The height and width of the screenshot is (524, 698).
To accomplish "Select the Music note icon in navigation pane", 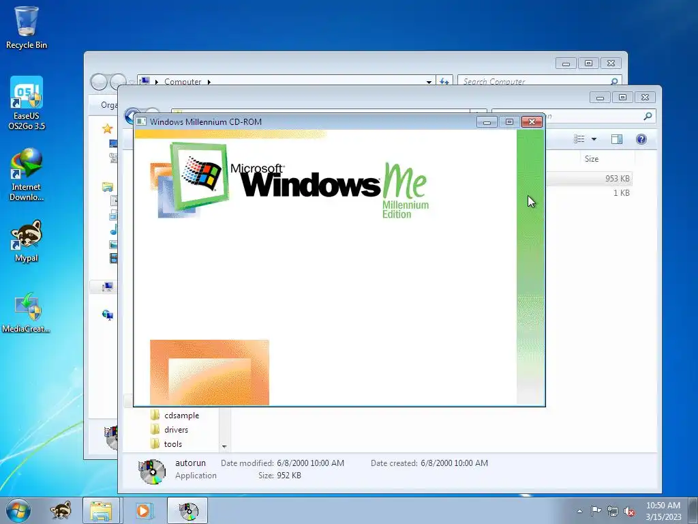I will point(114,230).
